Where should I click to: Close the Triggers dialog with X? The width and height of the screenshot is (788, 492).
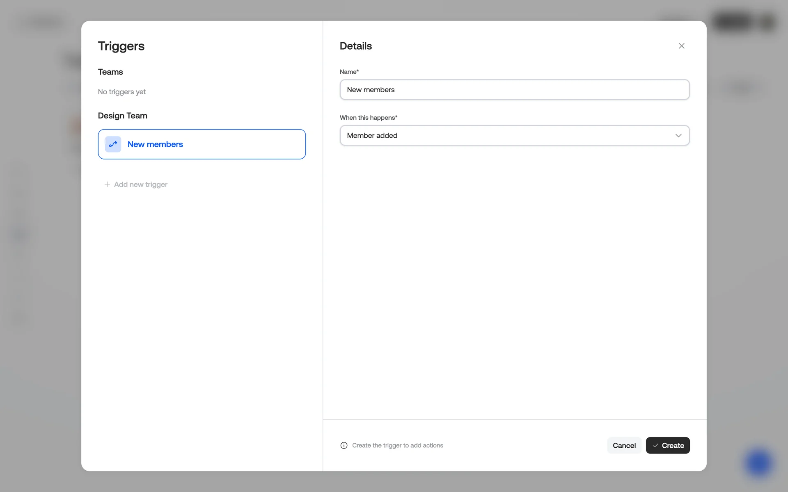[681, 46]
